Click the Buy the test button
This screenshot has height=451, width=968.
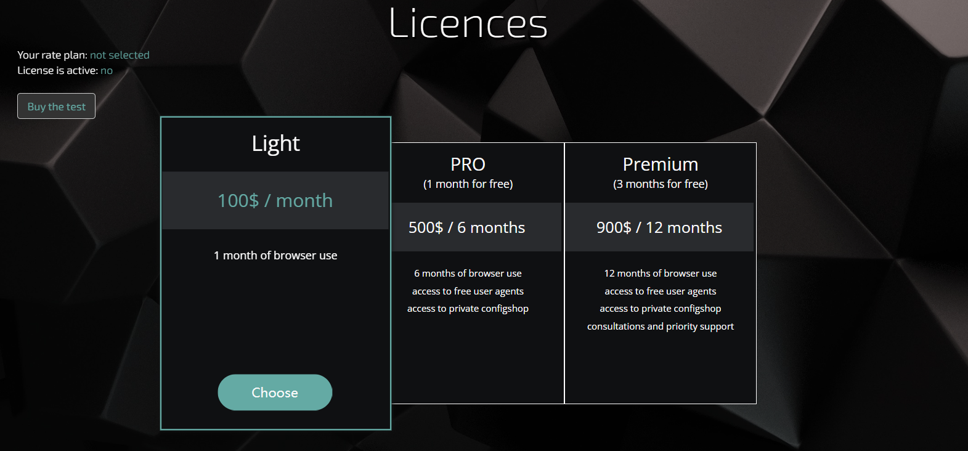pyautogui.click(x=56, y=106)
